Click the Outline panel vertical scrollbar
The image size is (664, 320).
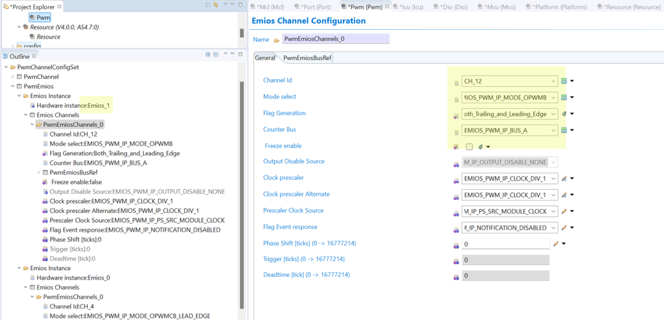click(242, 195)
